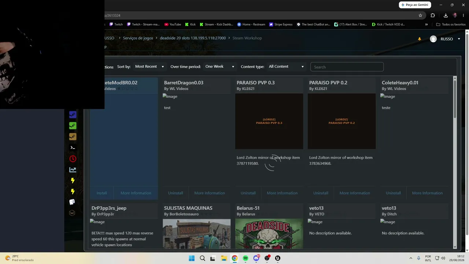Open the Stream - Kick Dashboard bookmark
Screen dimensions: 469x264
pyautogui.click(x=216, y=25)
